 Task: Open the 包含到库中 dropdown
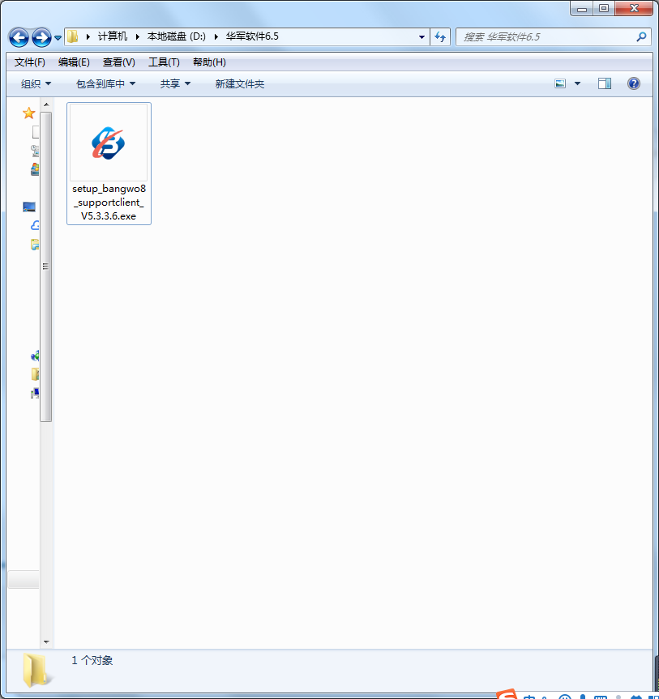tap(105, 83)
